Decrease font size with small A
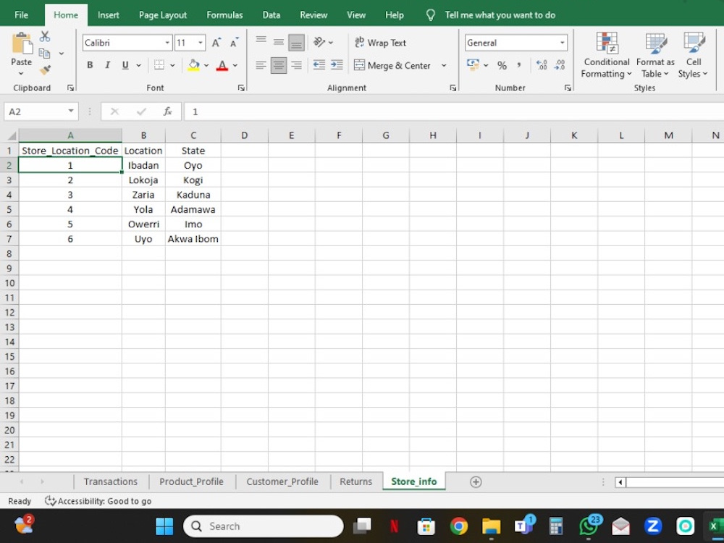 [x=234, y=43]
